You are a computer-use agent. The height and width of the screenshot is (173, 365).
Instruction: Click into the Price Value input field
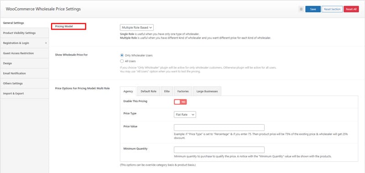[219, 127]
